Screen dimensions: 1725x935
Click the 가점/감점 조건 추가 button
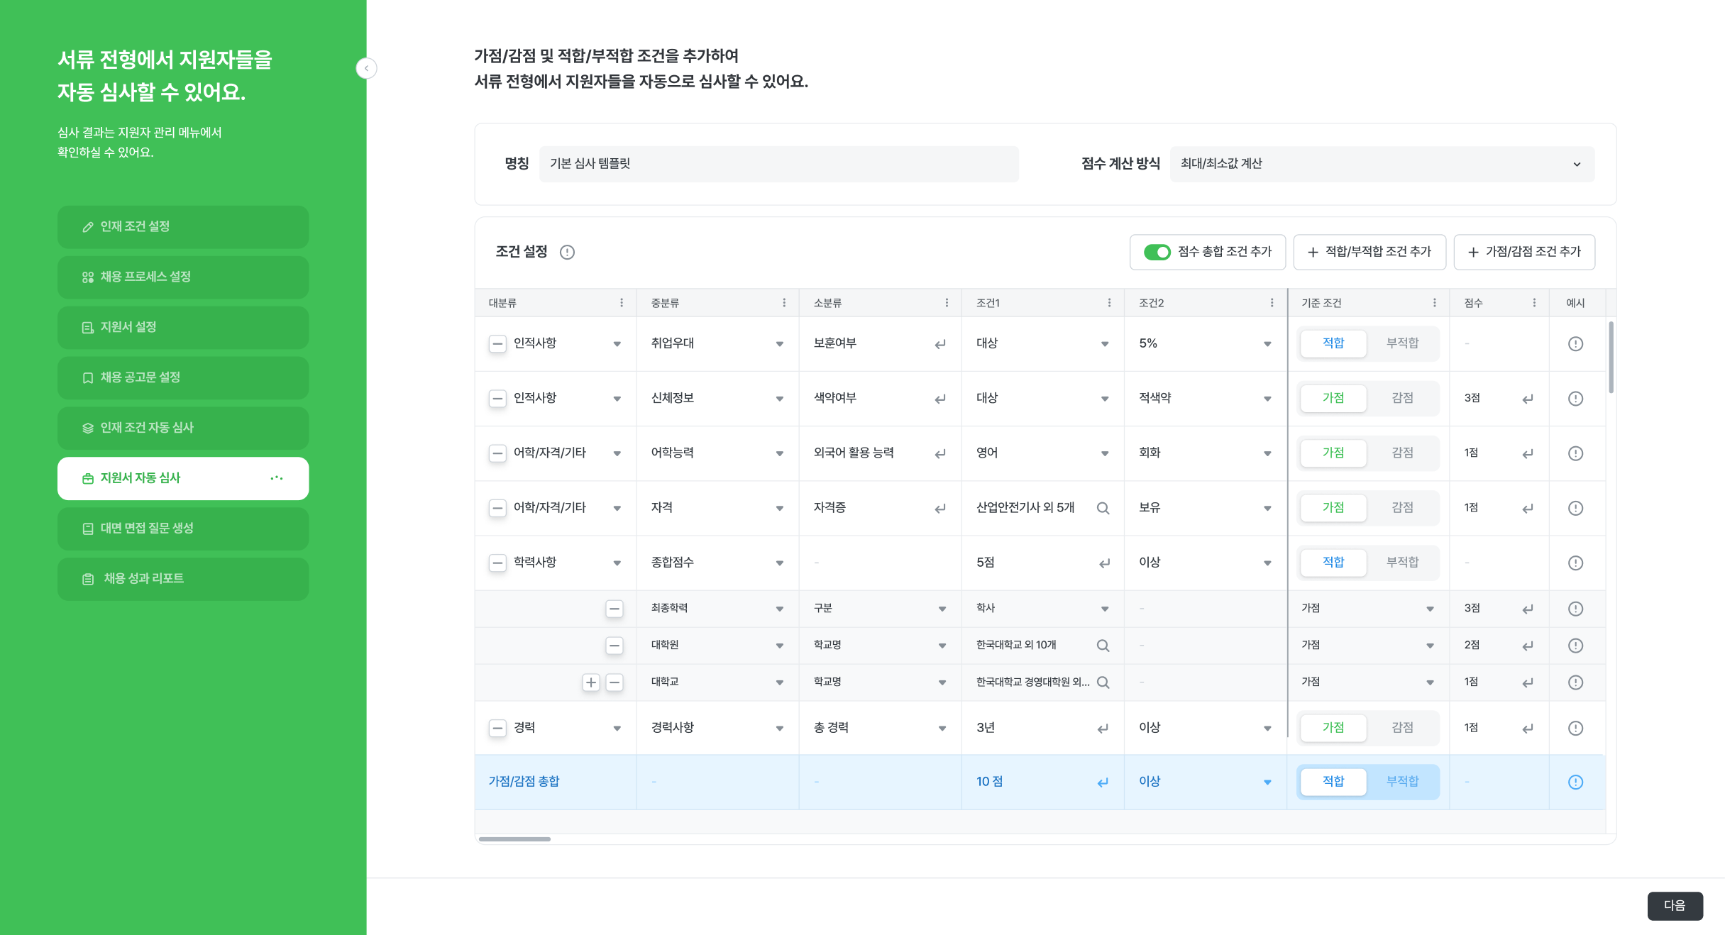pos(1524,252)
